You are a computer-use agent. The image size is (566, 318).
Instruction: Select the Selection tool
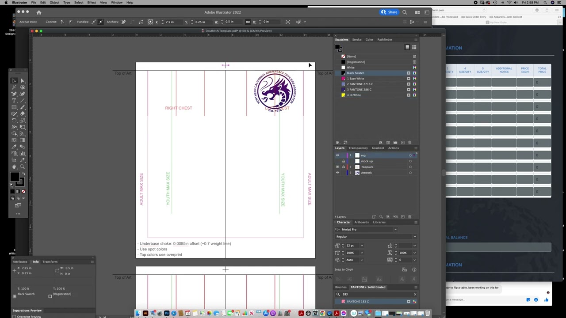click(x=14, y=80)
